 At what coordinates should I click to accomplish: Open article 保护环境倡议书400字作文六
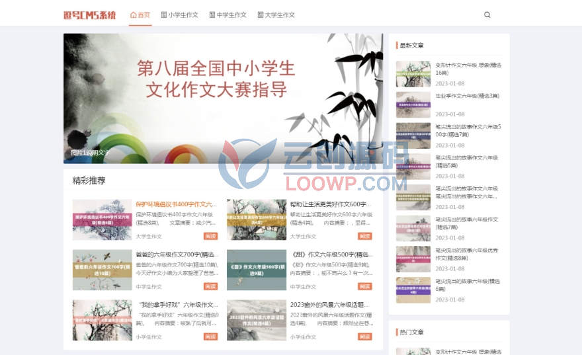click(x=176, y=204)
